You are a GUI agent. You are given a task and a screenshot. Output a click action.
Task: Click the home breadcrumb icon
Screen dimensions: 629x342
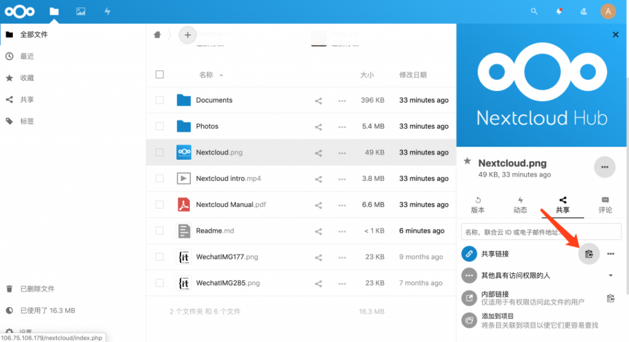[157, 35]
